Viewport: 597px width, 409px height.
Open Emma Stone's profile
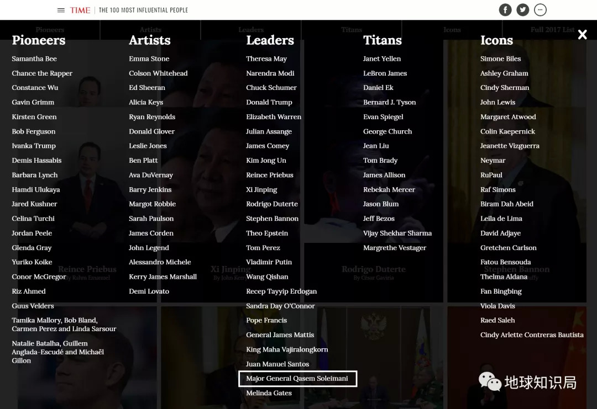[x=149, y=59]
